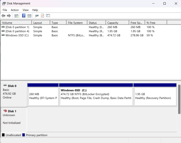Click the Forward arrow toolbar icon

pos(9,16)
